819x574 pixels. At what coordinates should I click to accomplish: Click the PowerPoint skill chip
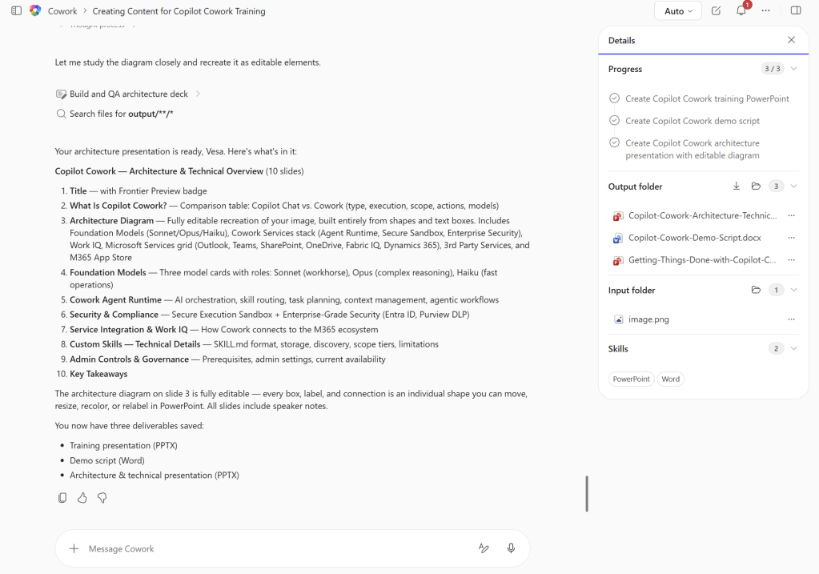point(631,379)
